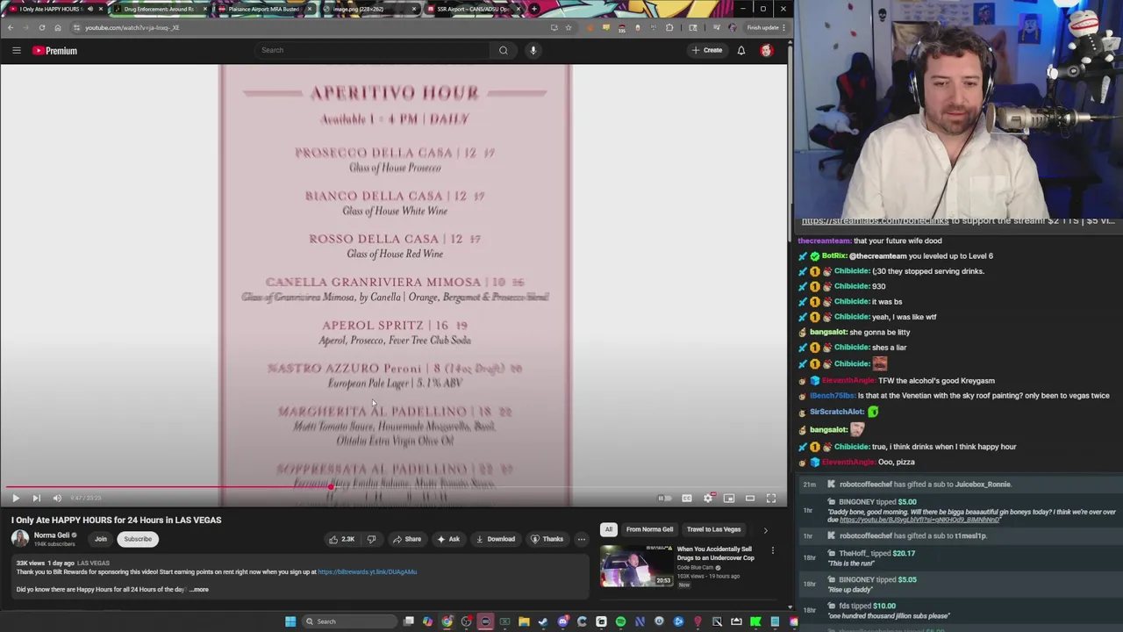Mute the playing YouTube tab speaker
1123x632 pixels.
pyautogui.click(x=90, y=9)
